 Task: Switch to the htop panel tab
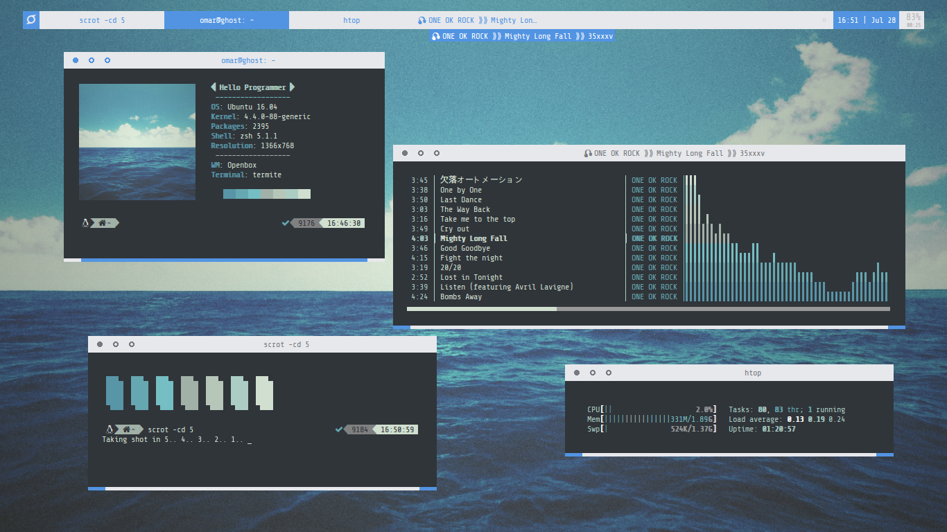coord(351,20)
